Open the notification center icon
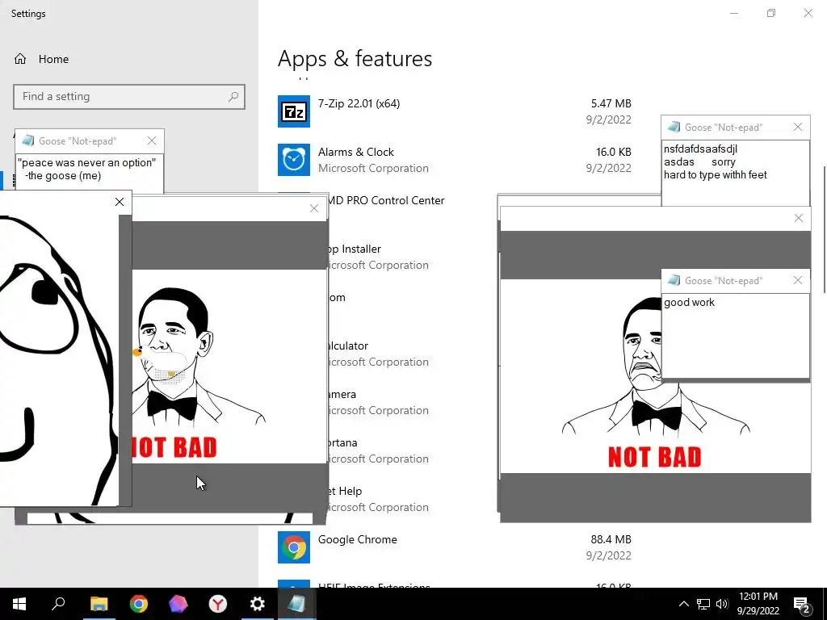The height and width of the screenshot is (620, 827). pyautogui.click(x=802, y=605)
